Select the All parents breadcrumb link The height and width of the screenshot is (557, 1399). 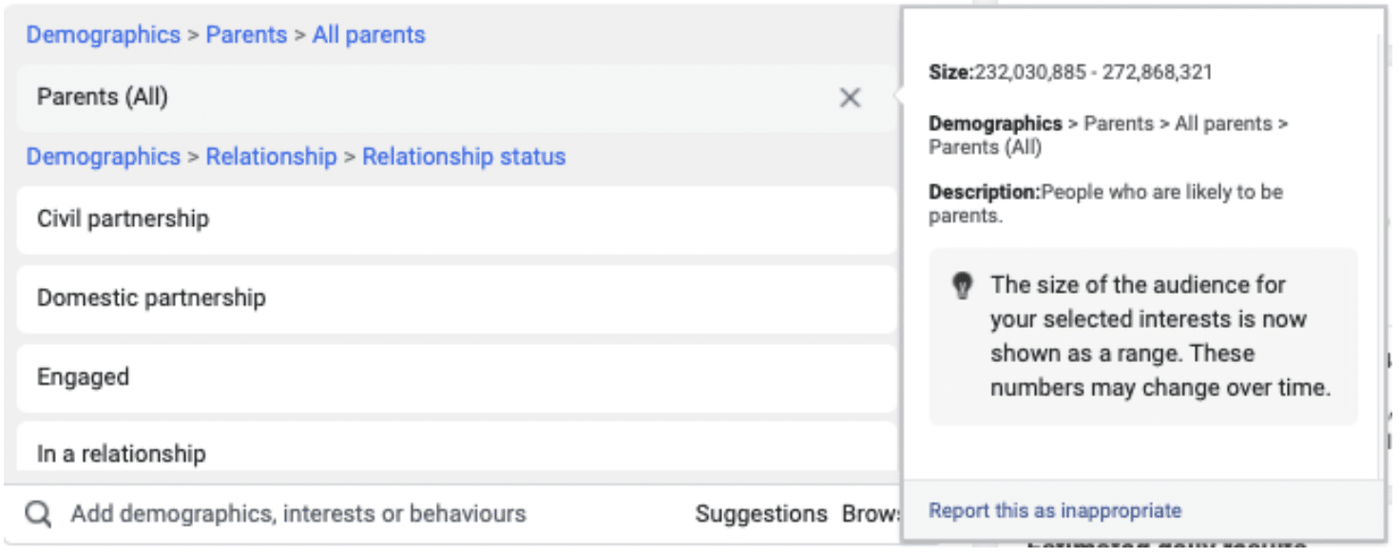point(369,34)
